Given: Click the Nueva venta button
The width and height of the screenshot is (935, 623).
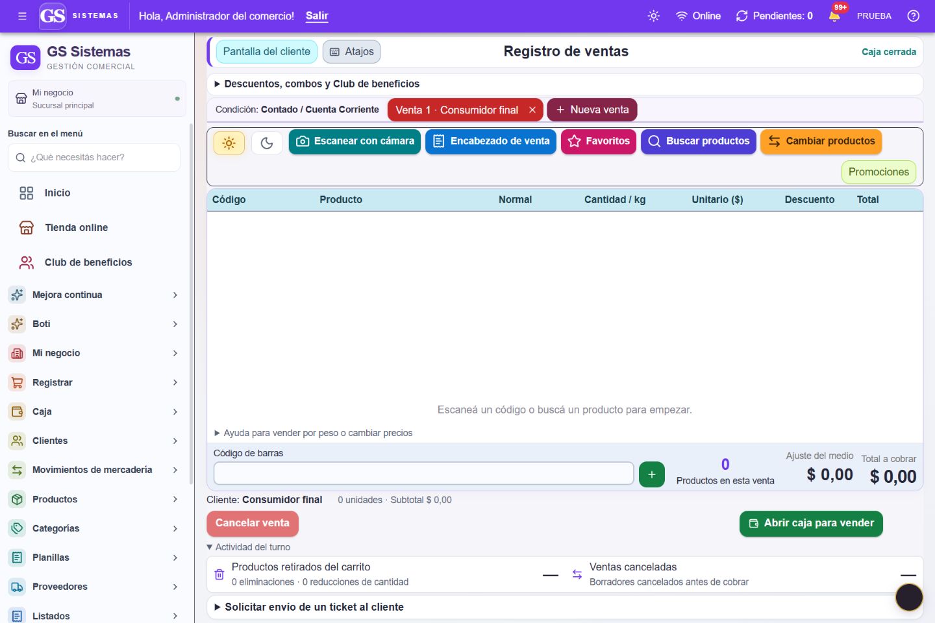Looking at the screenshot, I should [592, 110].
